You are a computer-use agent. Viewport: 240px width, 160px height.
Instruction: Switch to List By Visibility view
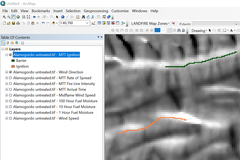(x=12, y=43)
